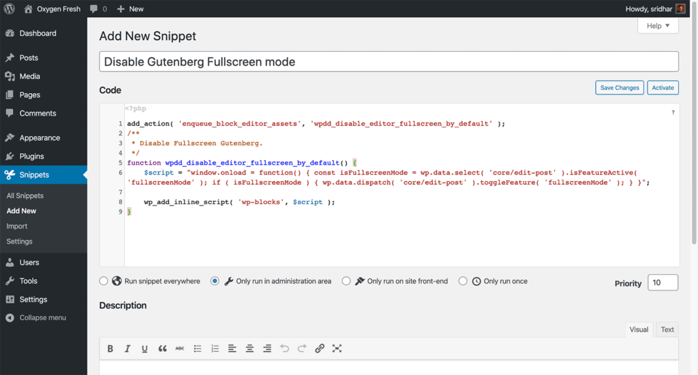
Task: Switch description editor to Visual tab
Action: point(639,329)
